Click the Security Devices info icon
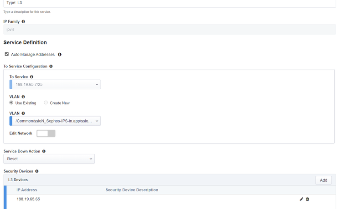The height and width of the screenshot is (209, 342). [37, 171]
